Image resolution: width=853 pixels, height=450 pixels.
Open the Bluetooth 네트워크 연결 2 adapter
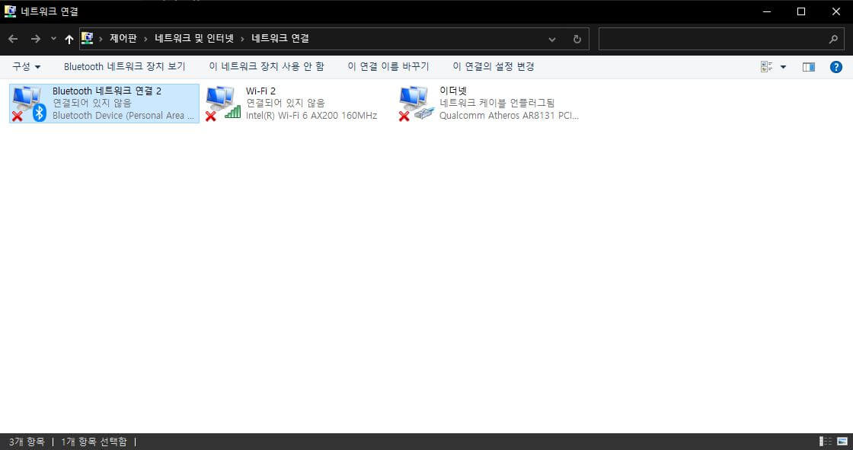103,103
